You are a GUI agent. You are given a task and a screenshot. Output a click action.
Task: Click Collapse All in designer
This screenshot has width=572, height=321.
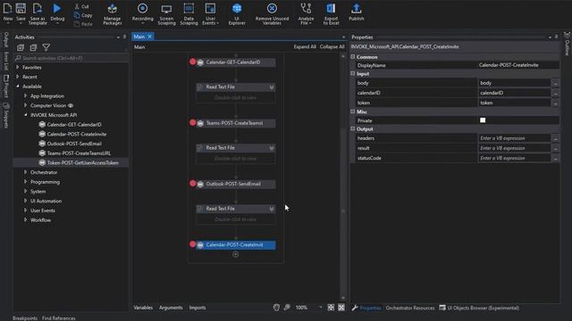click(332, 46)
